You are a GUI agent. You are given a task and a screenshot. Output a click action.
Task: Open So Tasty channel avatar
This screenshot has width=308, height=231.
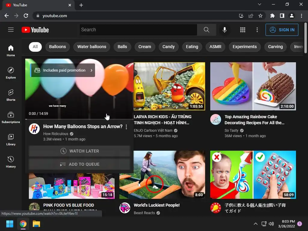click(215, 119)
